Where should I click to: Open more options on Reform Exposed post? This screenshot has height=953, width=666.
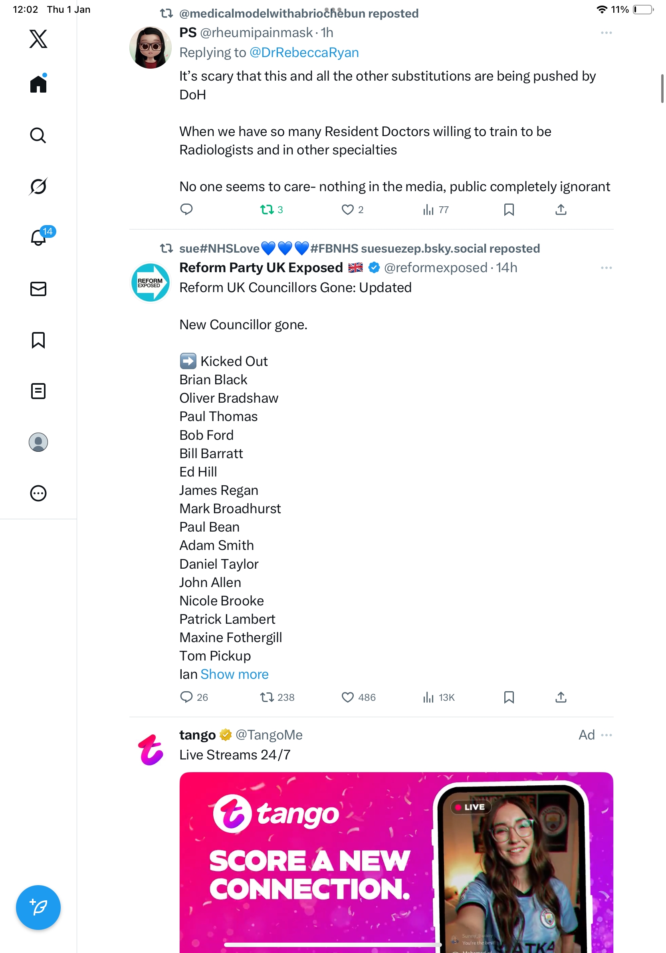pos(606,268)
